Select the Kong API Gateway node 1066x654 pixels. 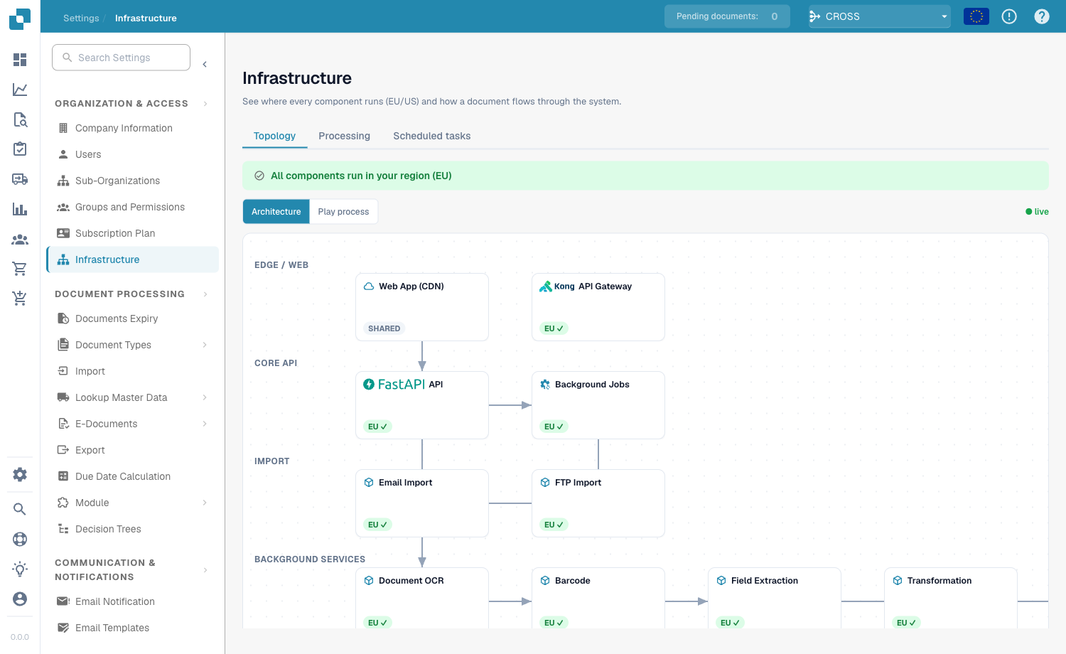click(x=598, y=307)
